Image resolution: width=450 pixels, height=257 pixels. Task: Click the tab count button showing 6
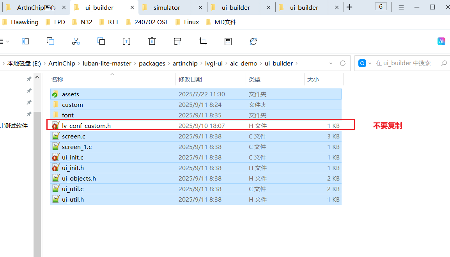(x=381, y=7)
